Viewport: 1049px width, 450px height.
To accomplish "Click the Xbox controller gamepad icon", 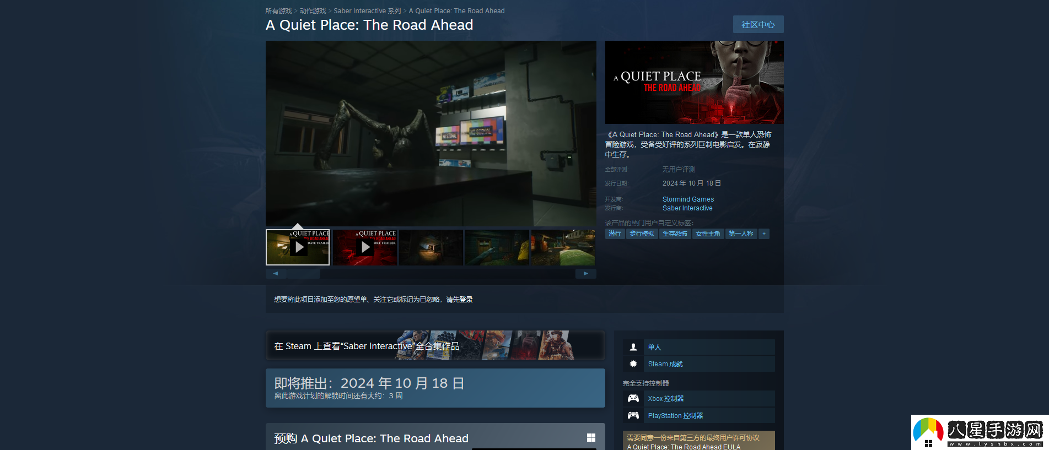I will coord(633,399).
